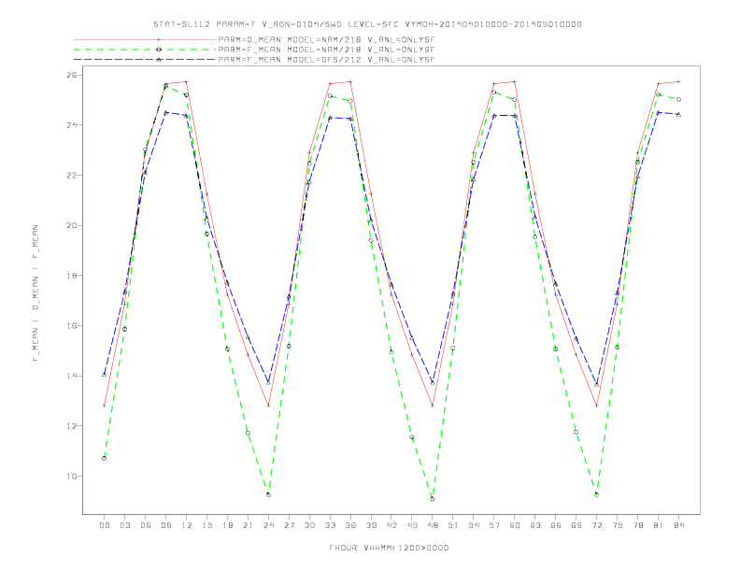The image size is (740, 572).
Task: Click y-axis tick label 12
Action: pyautogui.click(x=71, y=426)
